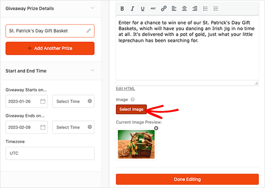The image size is (265, 188).
Task: Open the Edit HTML link
Action: pos(126,89)
